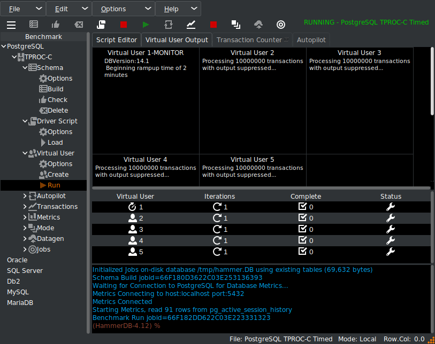The image size is (435, 344).
Task: Click the Delete Schema toolbar icon
Action: tap(79, 25)
